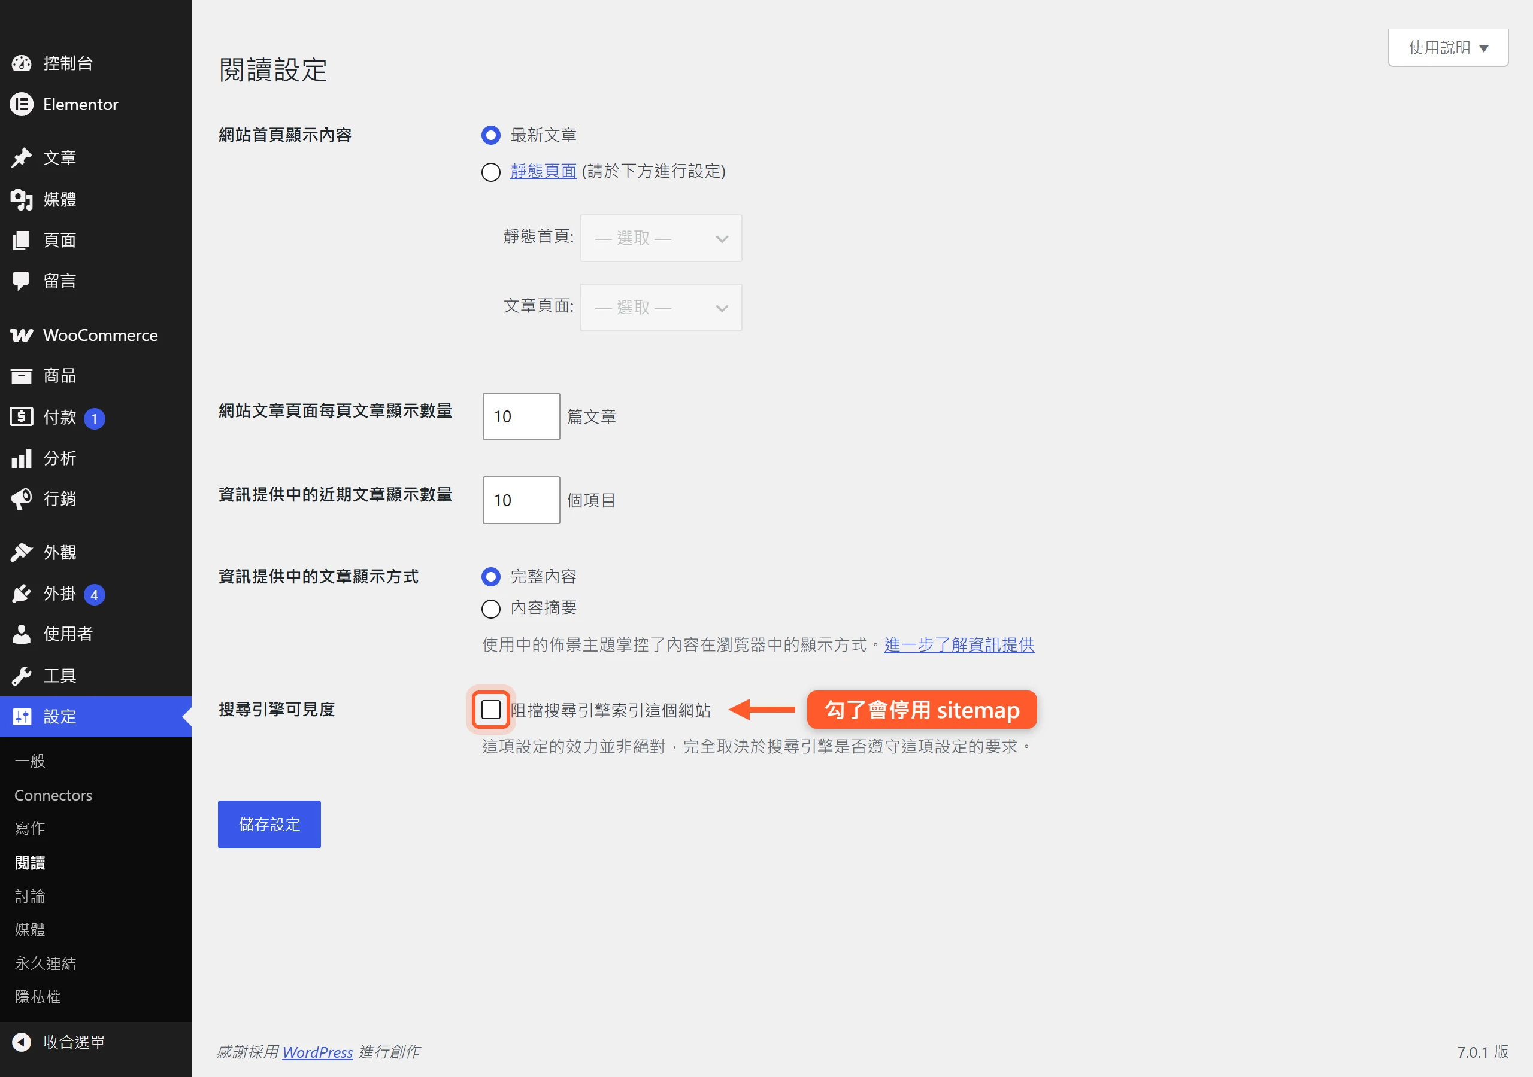Click the 收合選單 label
The image size is (1533, 1077).
(74, 1042)
